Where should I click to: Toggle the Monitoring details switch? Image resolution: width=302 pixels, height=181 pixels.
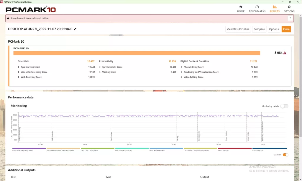click(284, 106)
